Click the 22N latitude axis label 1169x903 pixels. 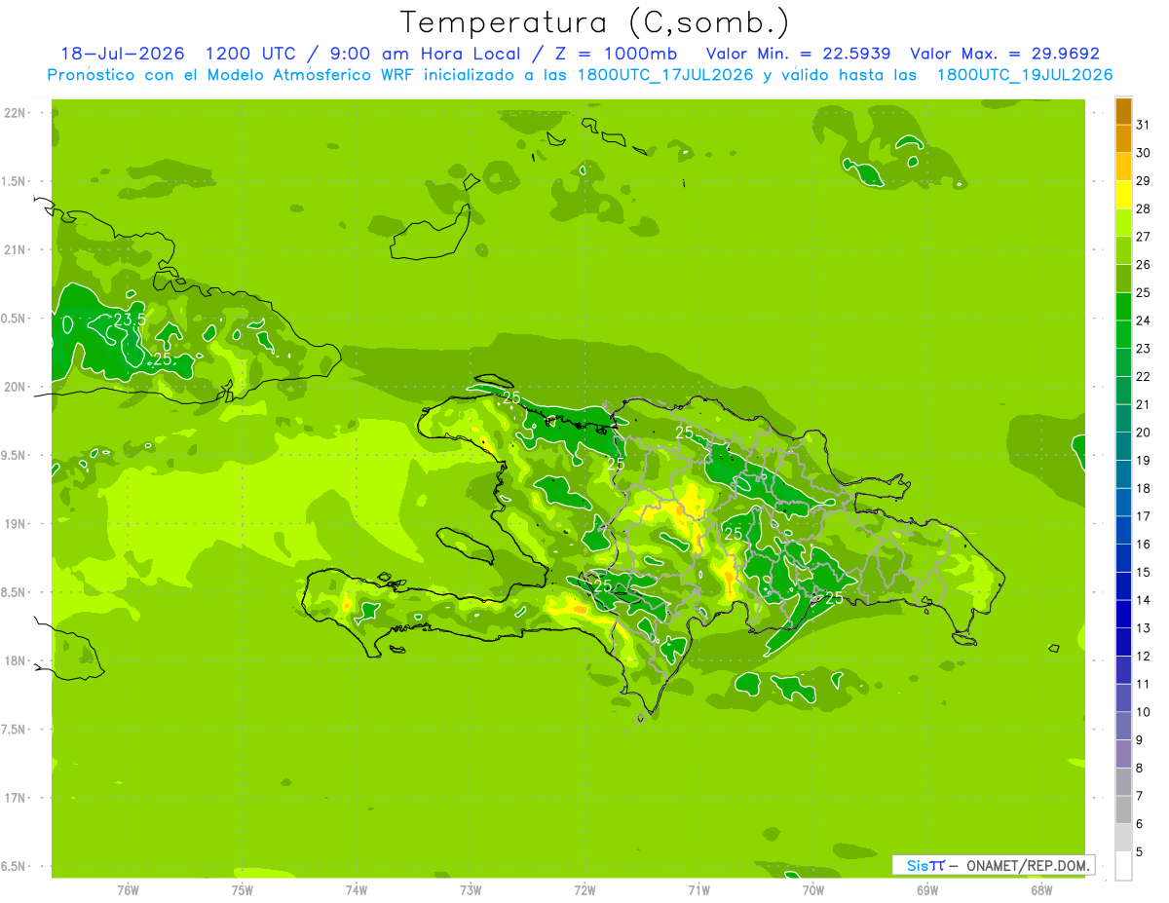[14, 113]
